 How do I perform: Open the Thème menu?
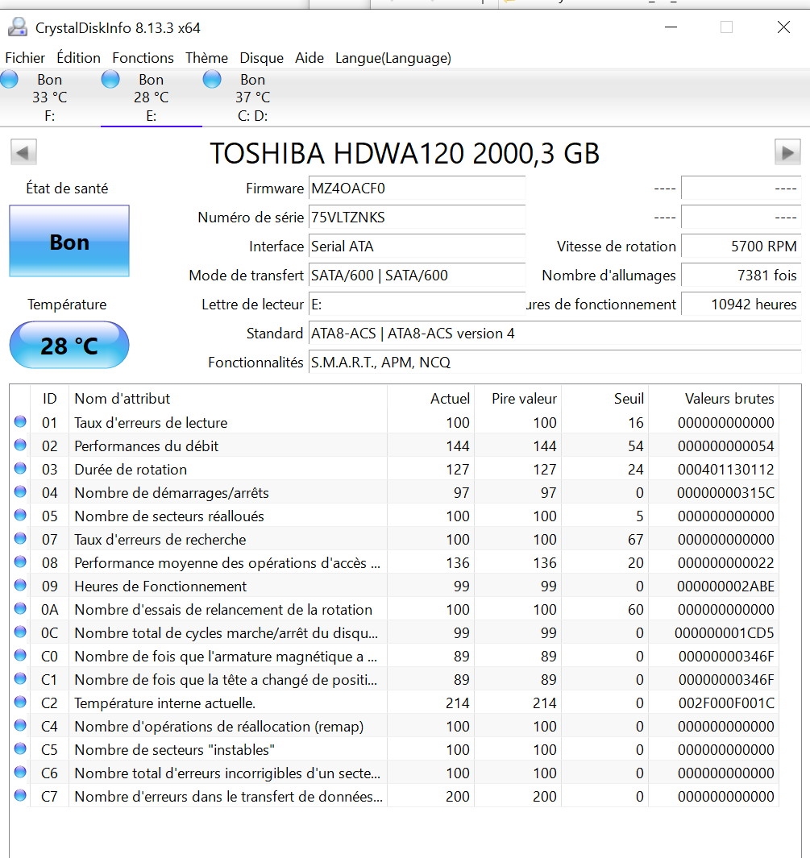[206, 58]
